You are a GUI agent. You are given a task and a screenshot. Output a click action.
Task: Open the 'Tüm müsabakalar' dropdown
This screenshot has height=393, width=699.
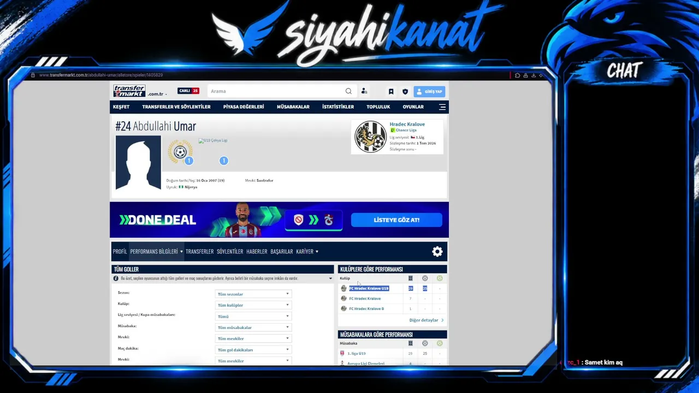coord(253,327)
